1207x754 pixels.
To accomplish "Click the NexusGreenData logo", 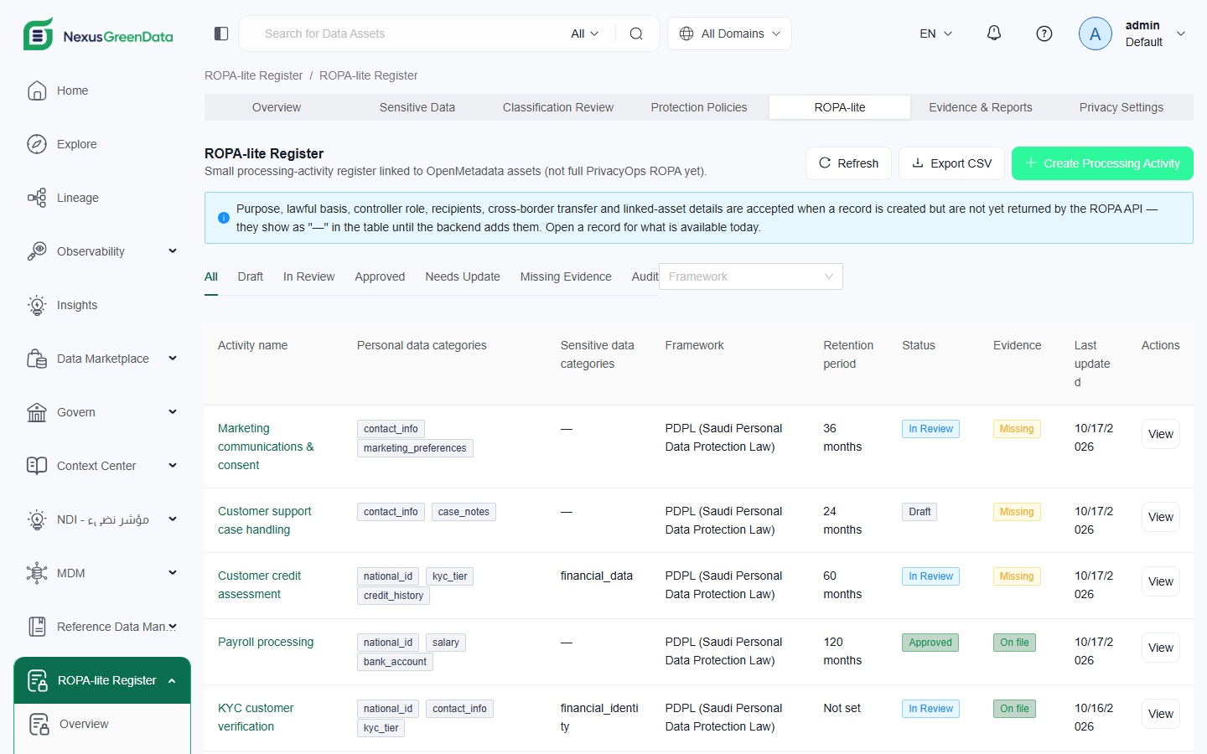I will pyautogui.click(x=98, y=34).
